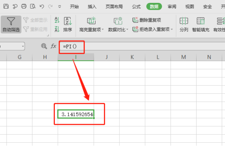Sort descending with the Z-A icon
225x146 pixels.
click(57, 29)
